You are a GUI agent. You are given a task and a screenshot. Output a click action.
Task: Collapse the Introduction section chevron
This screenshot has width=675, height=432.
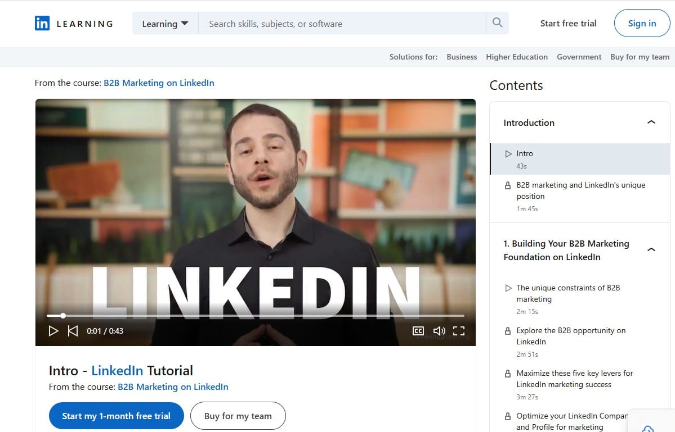651,122
